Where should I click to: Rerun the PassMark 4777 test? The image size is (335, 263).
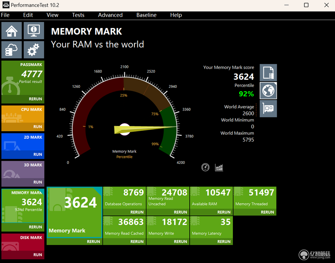click(23, 99)
